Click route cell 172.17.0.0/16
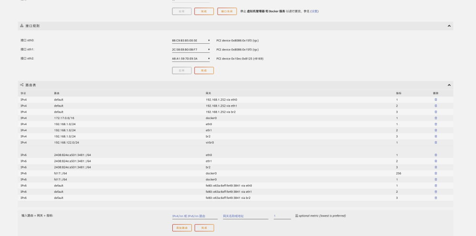Screen dimensions: 476x236 coord(64,118)
